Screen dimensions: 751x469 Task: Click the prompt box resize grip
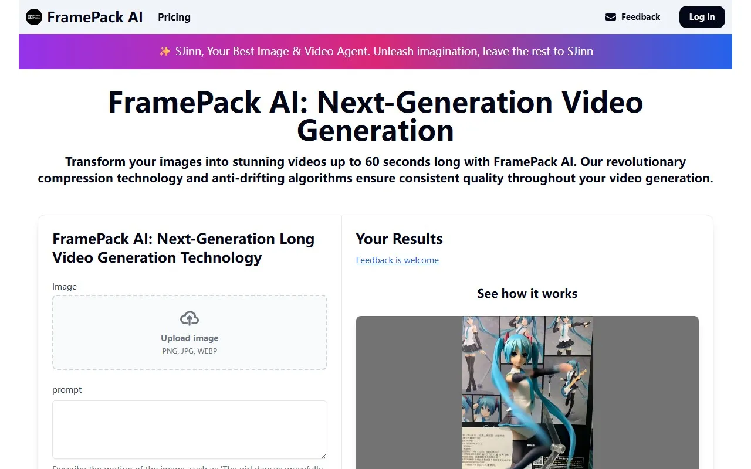click(x=323, y=454)
